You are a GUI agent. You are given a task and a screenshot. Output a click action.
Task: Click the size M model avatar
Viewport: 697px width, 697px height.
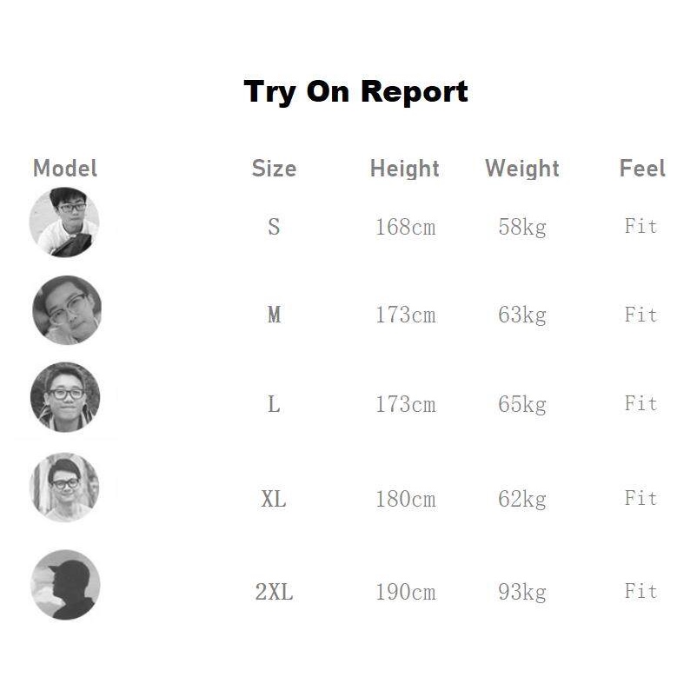(x=67, y=310)
